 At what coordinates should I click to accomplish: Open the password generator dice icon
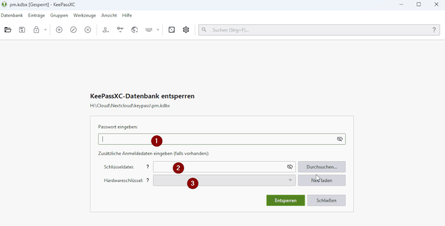[171, 30]
